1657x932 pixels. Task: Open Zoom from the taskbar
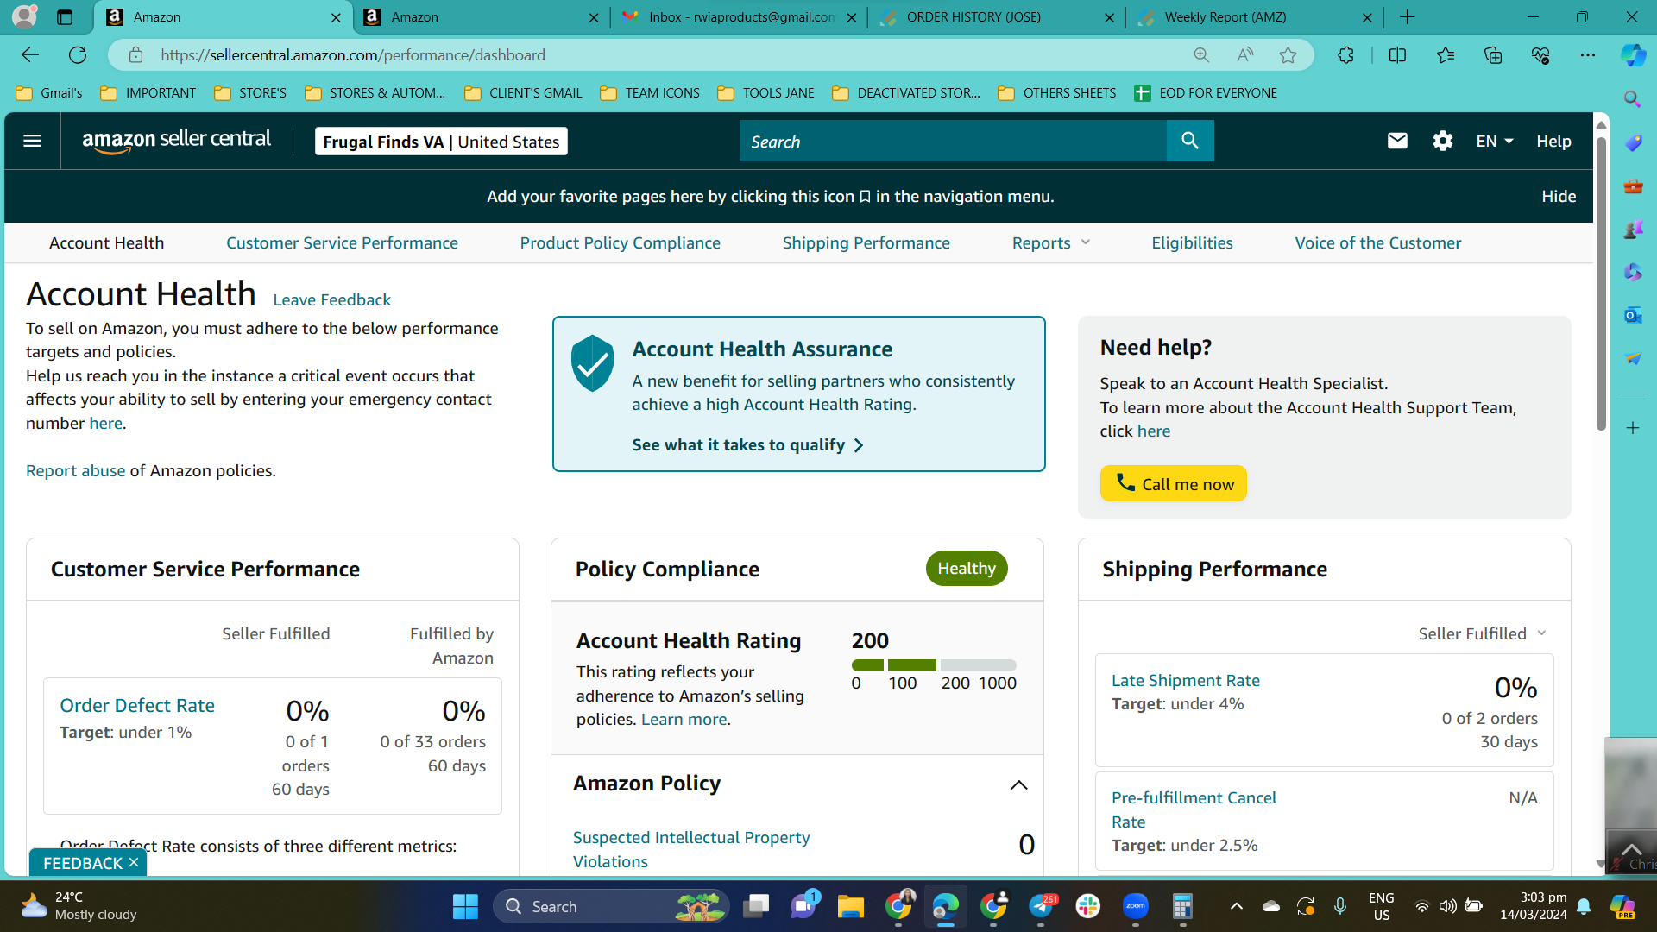click(1135, 906)
